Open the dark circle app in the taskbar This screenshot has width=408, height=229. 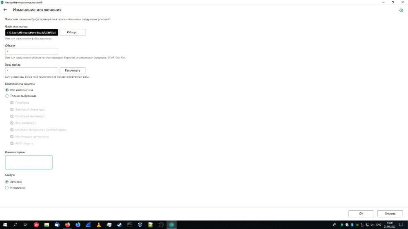coord(161,225)
